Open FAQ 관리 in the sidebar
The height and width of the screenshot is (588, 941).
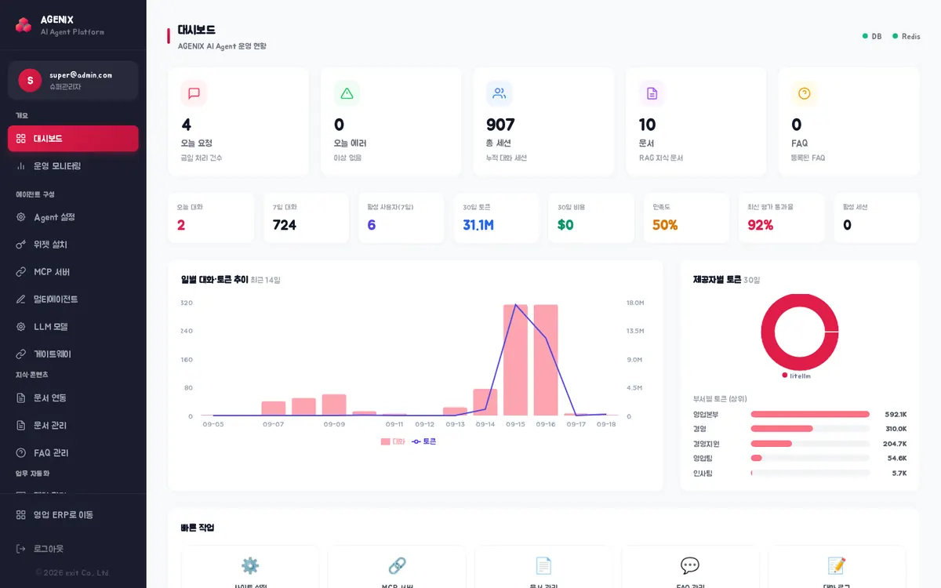coord(73,452)
